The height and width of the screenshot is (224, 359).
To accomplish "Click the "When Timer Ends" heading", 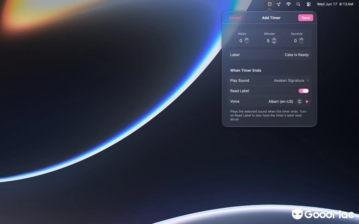I will point(246,70).
